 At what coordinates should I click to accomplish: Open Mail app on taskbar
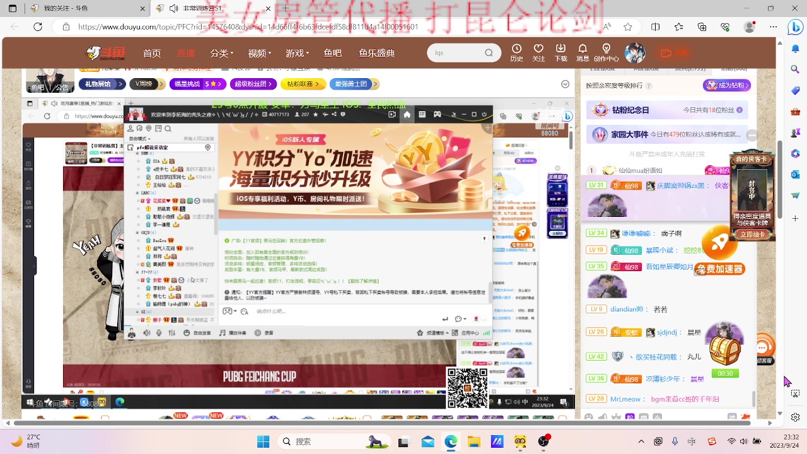click(427, 441)
